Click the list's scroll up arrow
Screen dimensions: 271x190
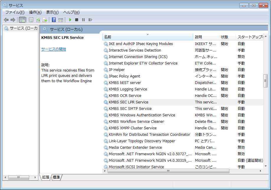[x=266, y=36]
